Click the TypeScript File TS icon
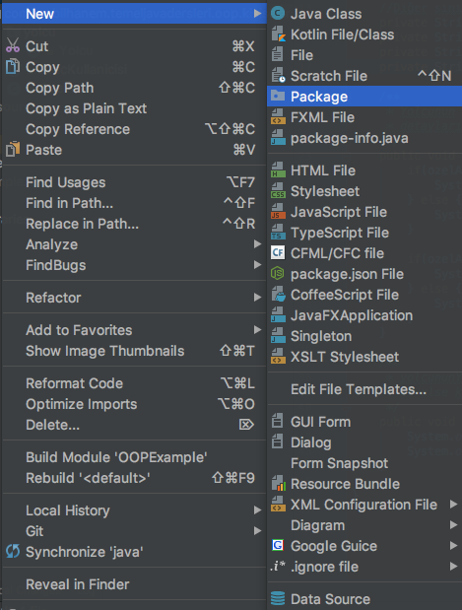462x610 pixels. pos(278,233)
